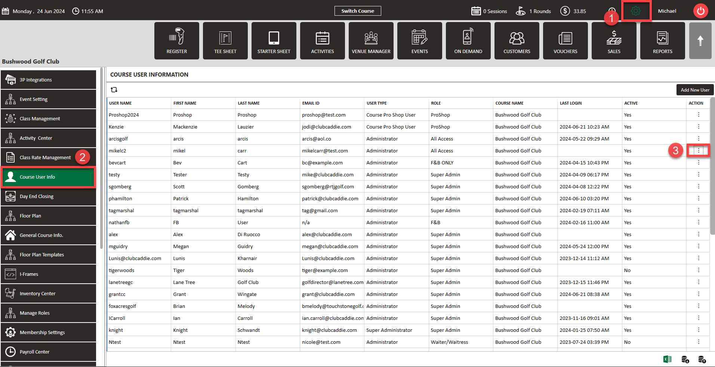Click the Sessions calendar icon
The image size is (715, 367).
[476, 11]
